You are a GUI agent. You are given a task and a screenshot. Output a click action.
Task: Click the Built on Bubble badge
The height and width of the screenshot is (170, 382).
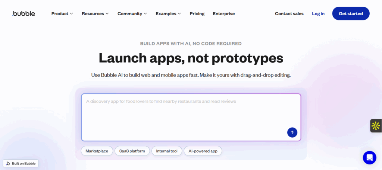click(21, 163)
